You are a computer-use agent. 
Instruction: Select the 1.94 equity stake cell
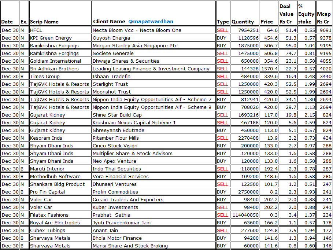[306, 230]
